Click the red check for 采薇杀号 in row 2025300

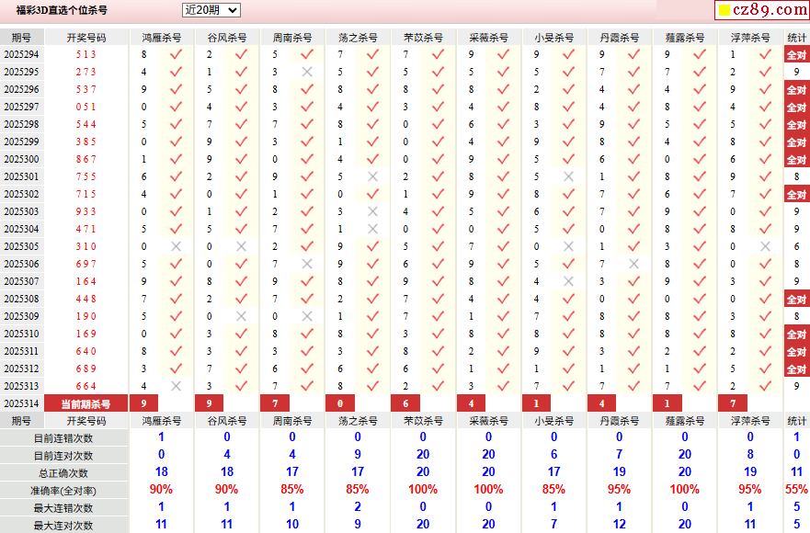tap(503, 159)
